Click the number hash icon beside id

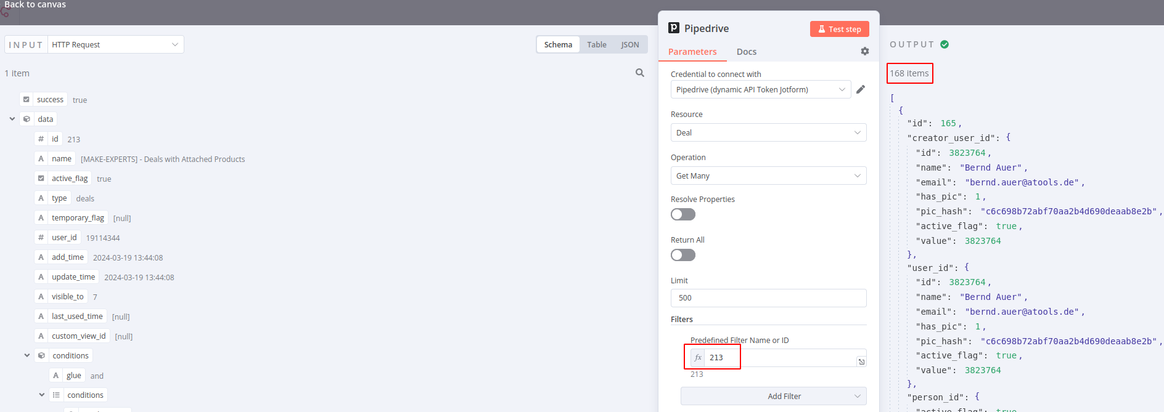point(41,139)
